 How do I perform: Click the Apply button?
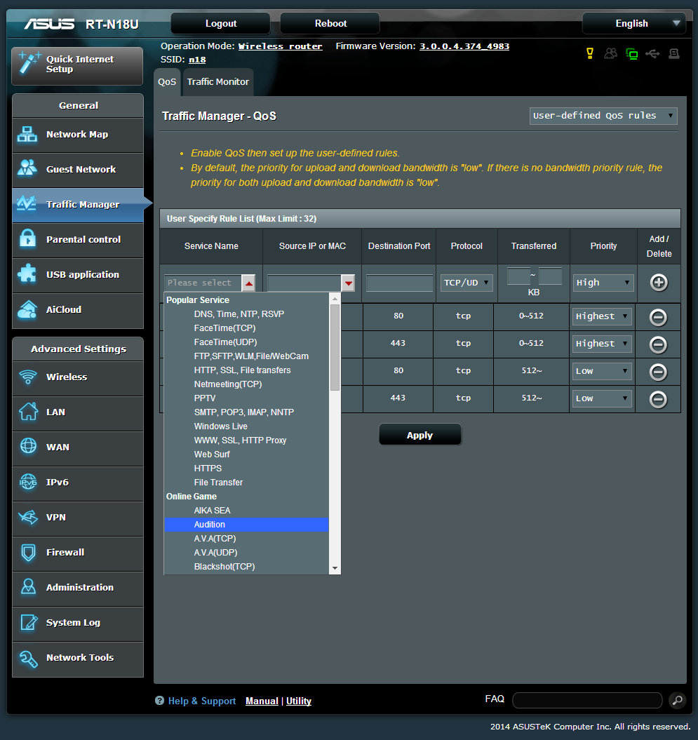pos(420,436)
